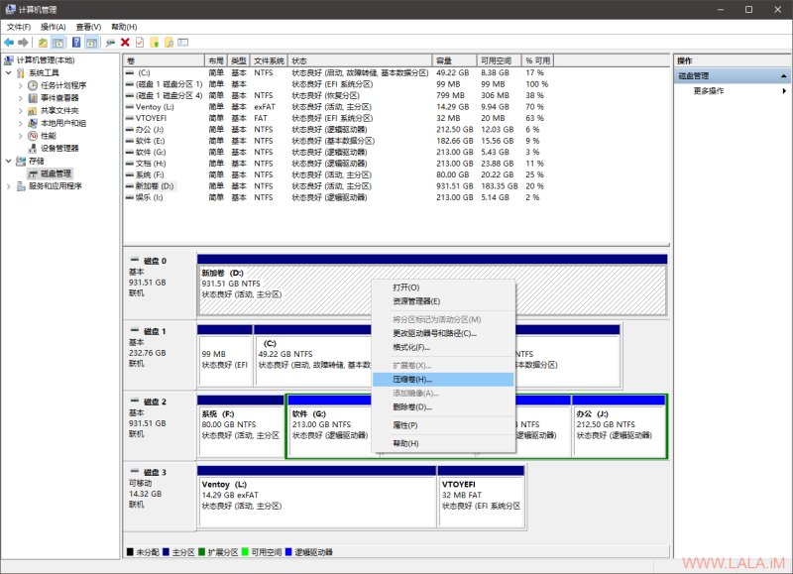Open the 操作(A) menu

pyautogui.click(x=54, y=27)
